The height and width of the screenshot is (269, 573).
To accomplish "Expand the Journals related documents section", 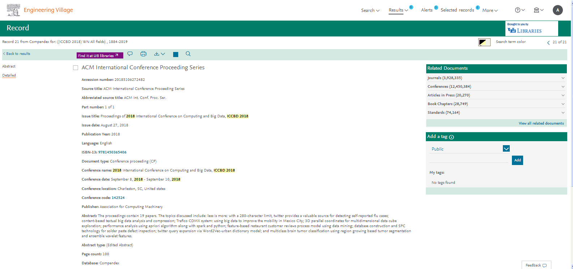I will 563,78.
